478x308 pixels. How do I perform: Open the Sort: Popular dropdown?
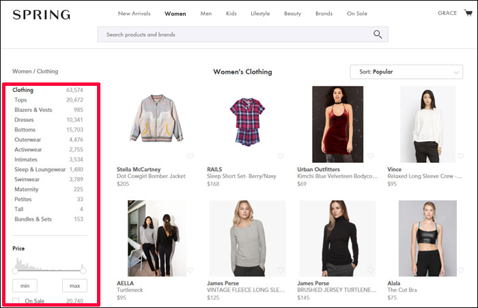[406, 72]
